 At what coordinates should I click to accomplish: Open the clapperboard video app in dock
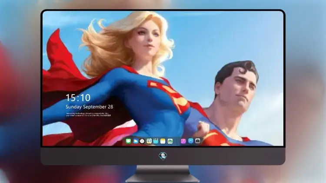(x=156, y=141)
